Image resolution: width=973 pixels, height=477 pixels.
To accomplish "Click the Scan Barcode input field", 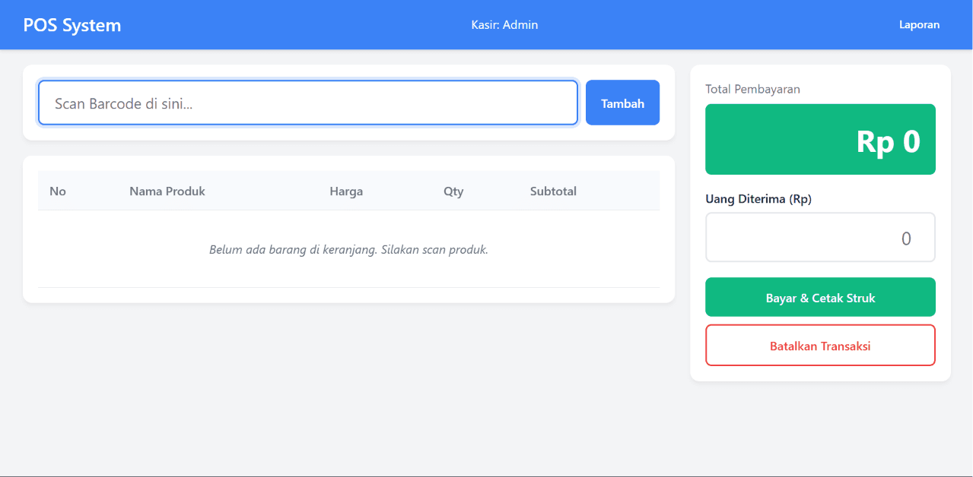I will [308, 103].
